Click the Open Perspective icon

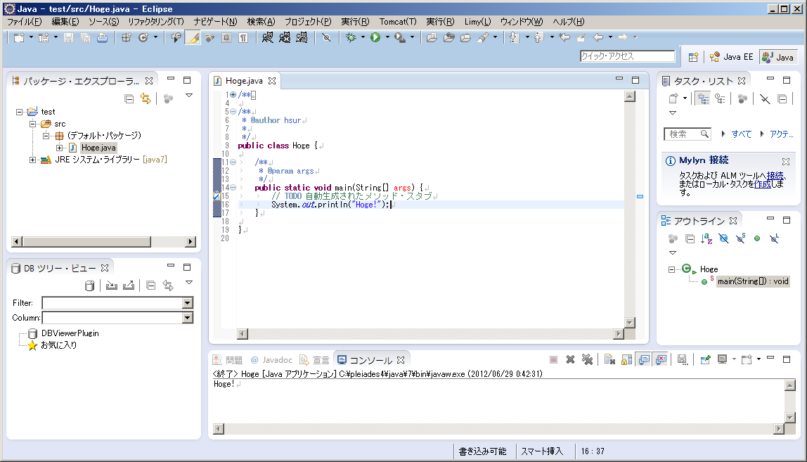click(x=694, y=57)
